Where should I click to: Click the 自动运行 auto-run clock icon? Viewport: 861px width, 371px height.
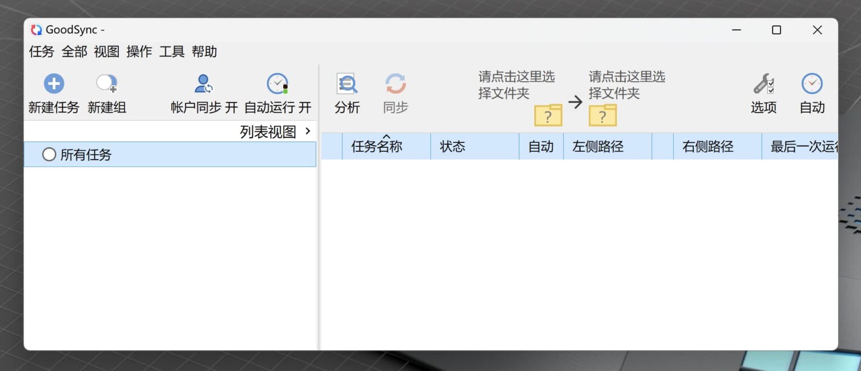pyautogui.click(x=277, y=83)
